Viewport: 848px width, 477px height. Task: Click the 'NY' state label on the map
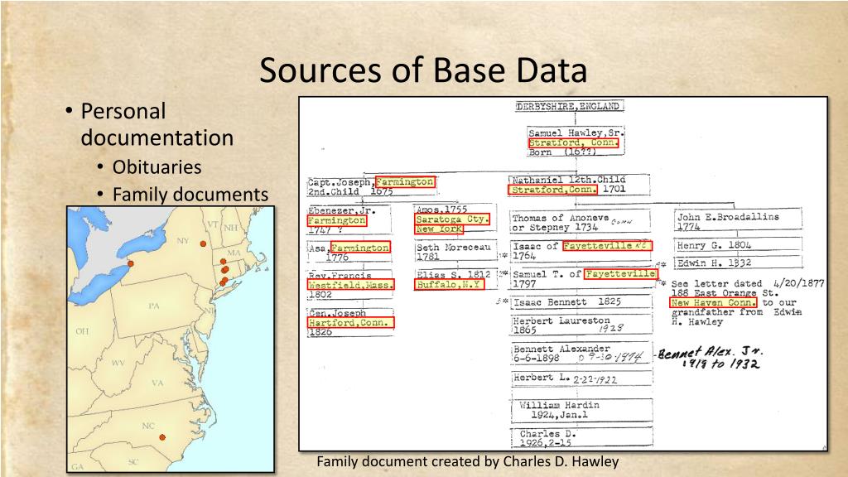point(183,241)
